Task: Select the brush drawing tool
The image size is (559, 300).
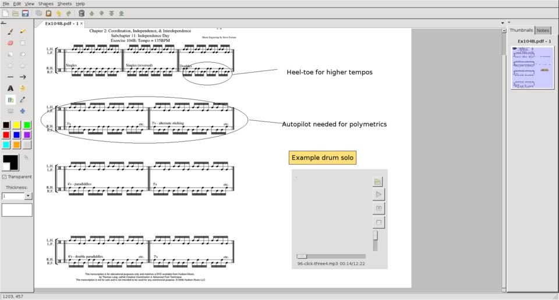Action: 10,31
